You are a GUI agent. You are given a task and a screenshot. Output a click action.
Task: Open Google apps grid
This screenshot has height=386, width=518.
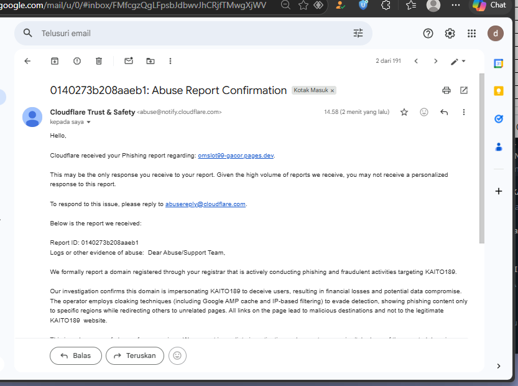472,34
